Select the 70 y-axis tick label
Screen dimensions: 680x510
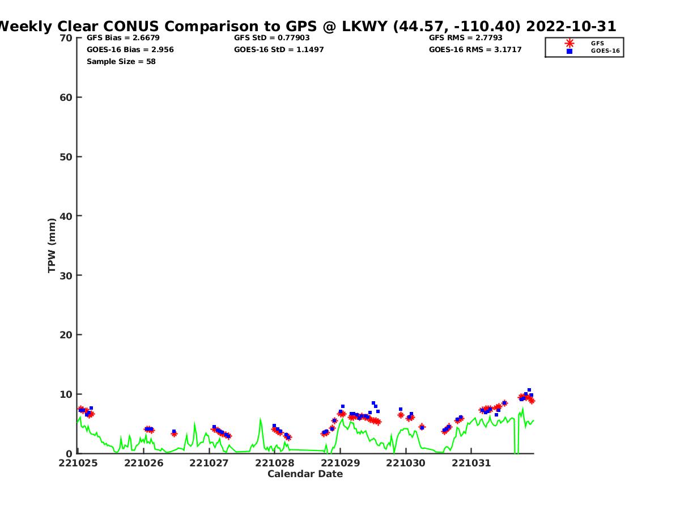pos(66,38)
